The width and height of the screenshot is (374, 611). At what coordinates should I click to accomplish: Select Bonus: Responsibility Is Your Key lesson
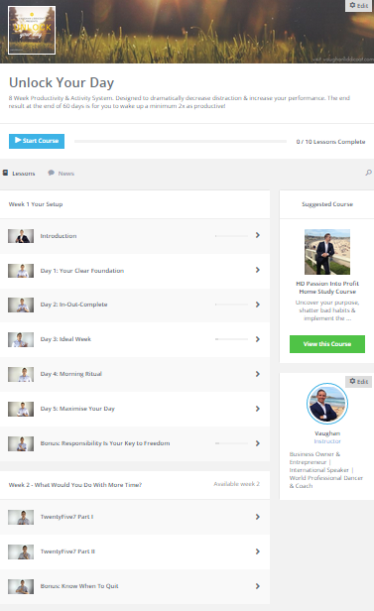pyautogui.click(x=135, y=443)
